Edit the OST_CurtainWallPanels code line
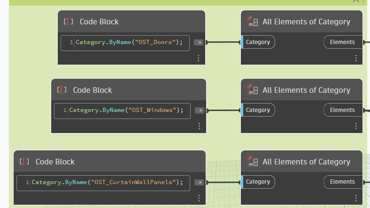 click(x=107, y=182)
